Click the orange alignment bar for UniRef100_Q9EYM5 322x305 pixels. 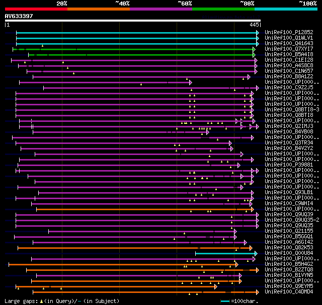(x=116, y=287)
